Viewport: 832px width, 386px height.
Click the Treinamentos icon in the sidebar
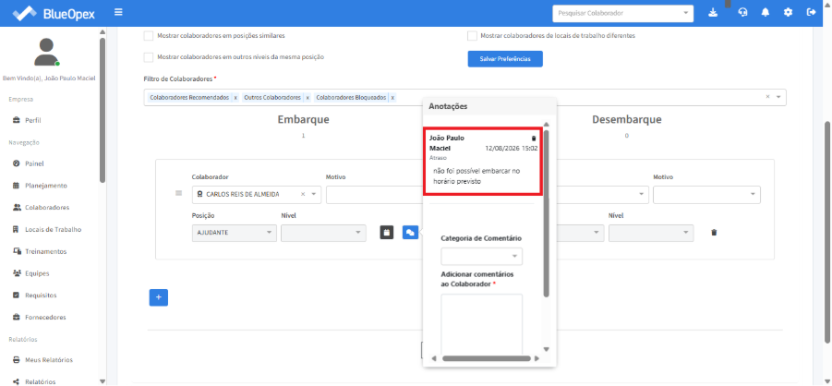(x=16, y=252)
